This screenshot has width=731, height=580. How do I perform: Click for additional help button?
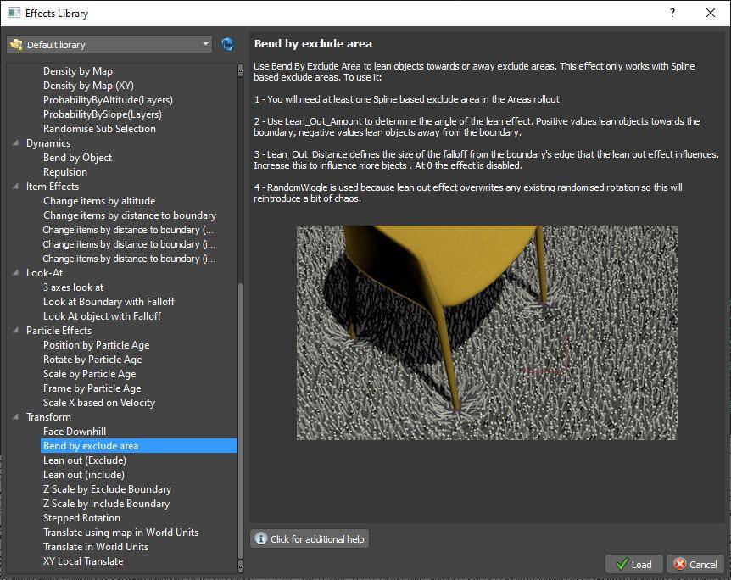click(x=310, y=539)
